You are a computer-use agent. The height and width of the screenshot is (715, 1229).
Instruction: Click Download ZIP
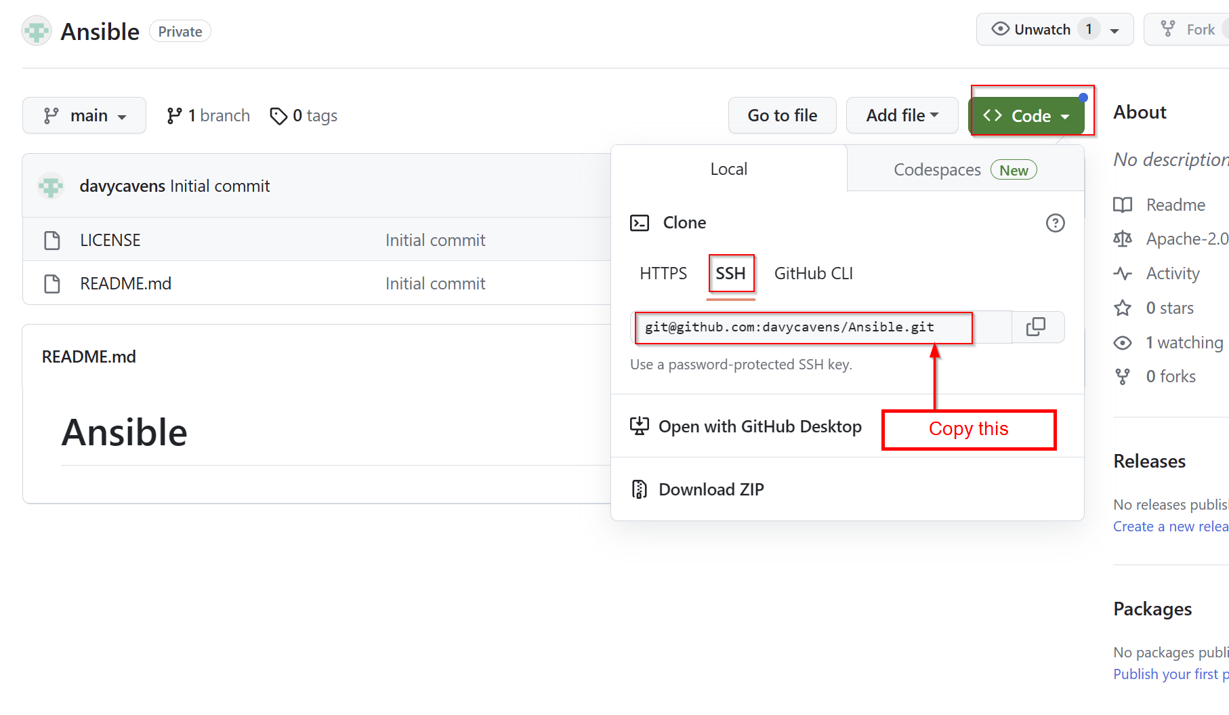click(x=698, y=489)
